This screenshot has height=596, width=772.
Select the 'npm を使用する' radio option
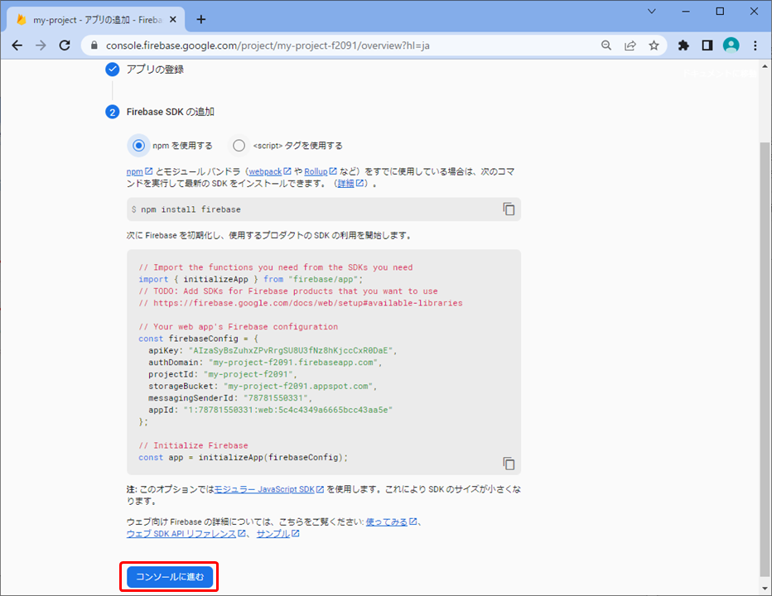[139, 146]
